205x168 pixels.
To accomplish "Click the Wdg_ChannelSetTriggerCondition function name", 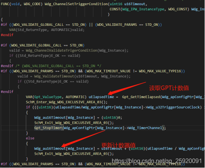I will 76,4.
